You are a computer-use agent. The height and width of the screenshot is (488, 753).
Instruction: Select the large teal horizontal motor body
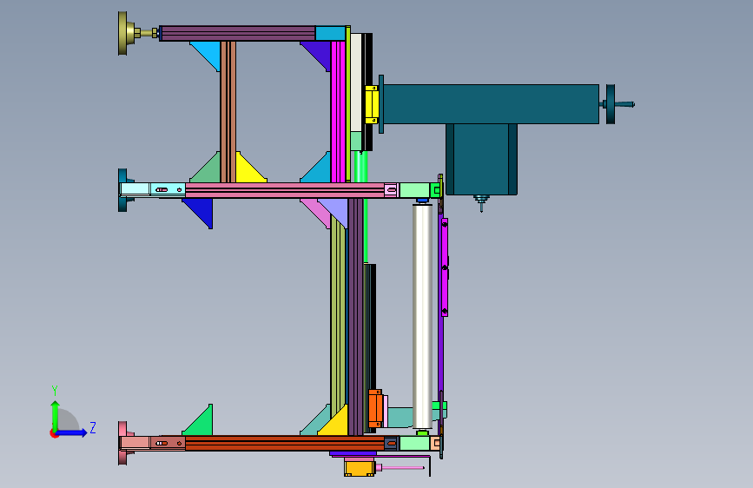point(491,104)
